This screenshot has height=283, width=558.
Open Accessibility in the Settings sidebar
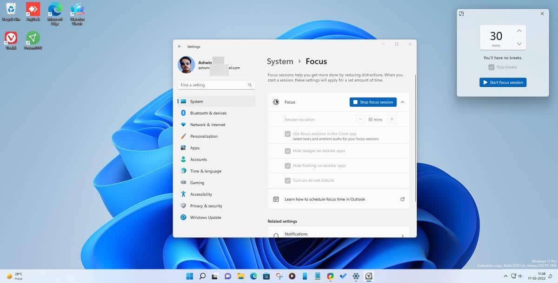click(x=216, y=194)
